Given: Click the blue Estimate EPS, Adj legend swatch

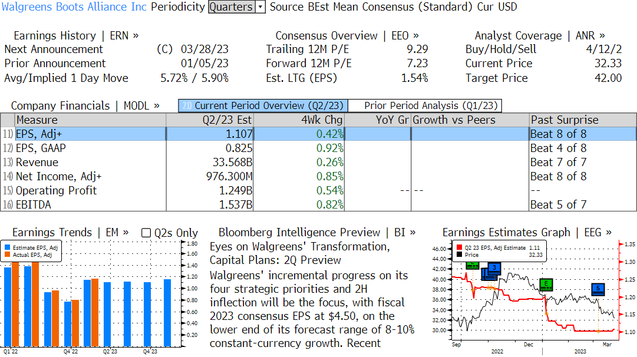Looking at the screenshot, I should click(x=7, y=247).
